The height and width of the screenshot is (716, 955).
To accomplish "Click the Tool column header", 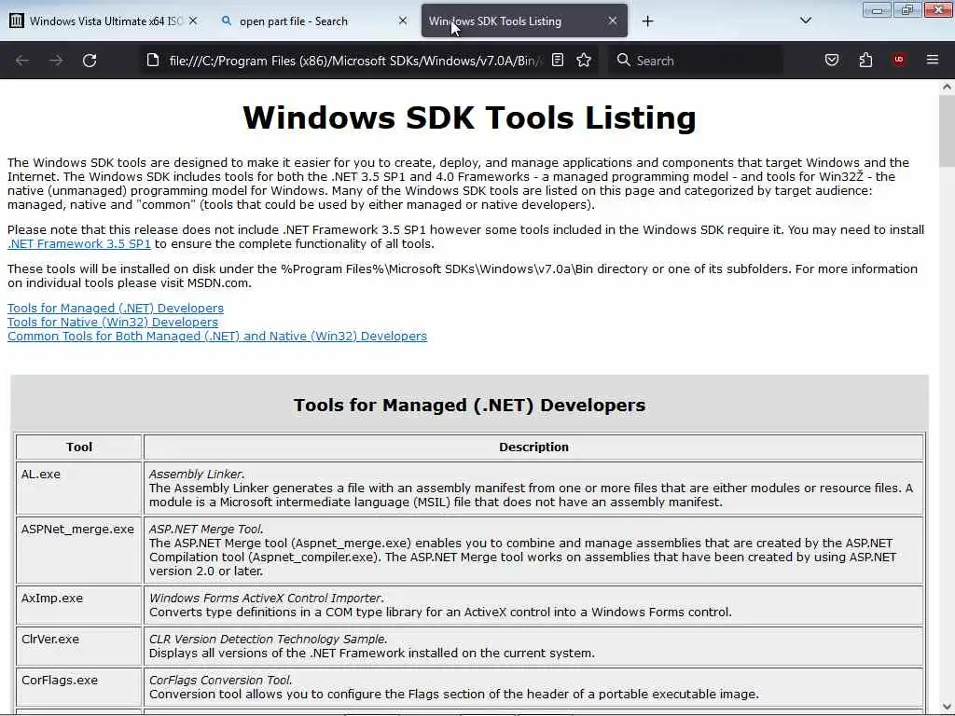I will point(79,447).
